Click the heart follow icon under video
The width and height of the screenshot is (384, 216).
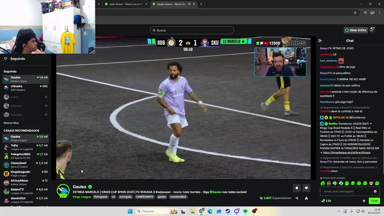[306, 188]
